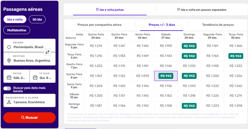248x129 pixels.
Task: Switch to Preços por companhia aérea tab
Action: [99, 25]
